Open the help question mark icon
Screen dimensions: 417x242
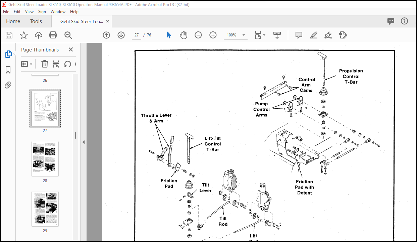(405, 21)
